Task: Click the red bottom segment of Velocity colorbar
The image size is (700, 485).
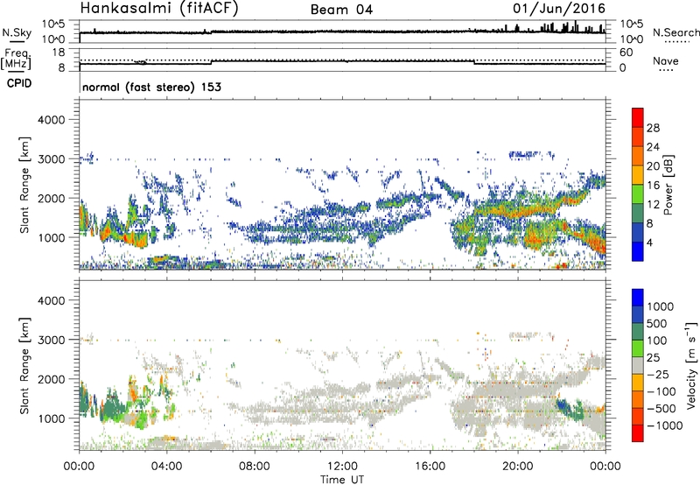Action: [x=638, y=433]
